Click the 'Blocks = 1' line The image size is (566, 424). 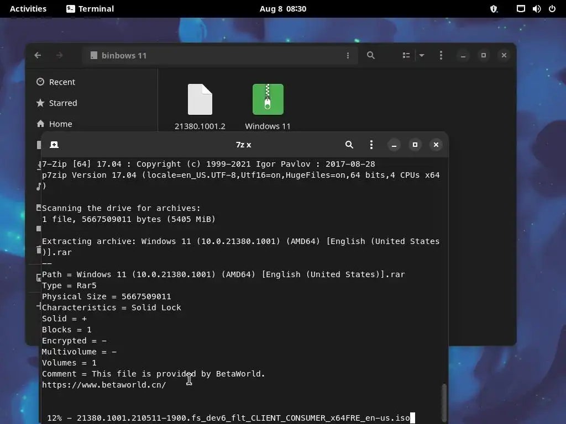(x=67, y=330)
